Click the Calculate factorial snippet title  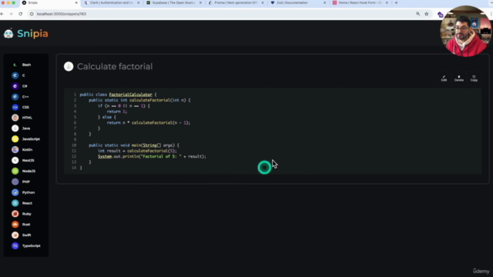tap(115, 67)
